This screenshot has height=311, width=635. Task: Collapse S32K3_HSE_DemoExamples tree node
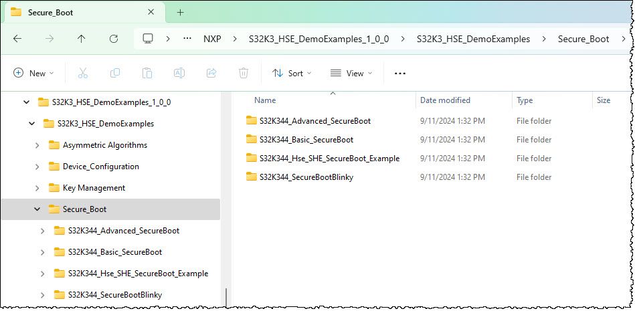pos(31,124)
